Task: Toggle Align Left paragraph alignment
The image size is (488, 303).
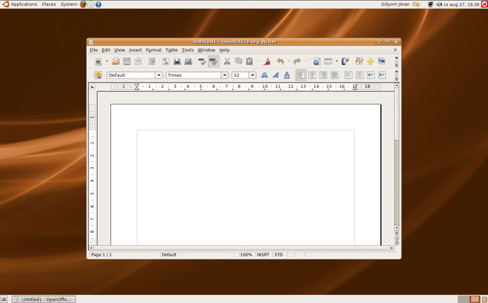Action: point(301,75)
